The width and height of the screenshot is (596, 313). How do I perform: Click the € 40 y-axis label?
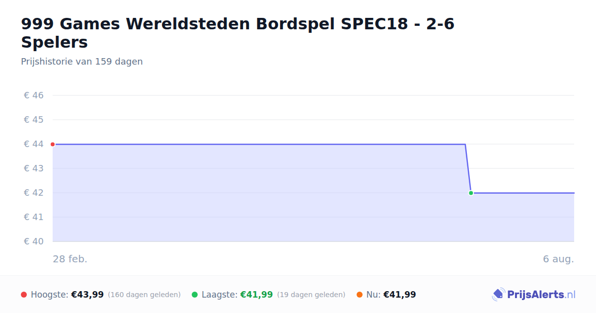click(34, 241)
